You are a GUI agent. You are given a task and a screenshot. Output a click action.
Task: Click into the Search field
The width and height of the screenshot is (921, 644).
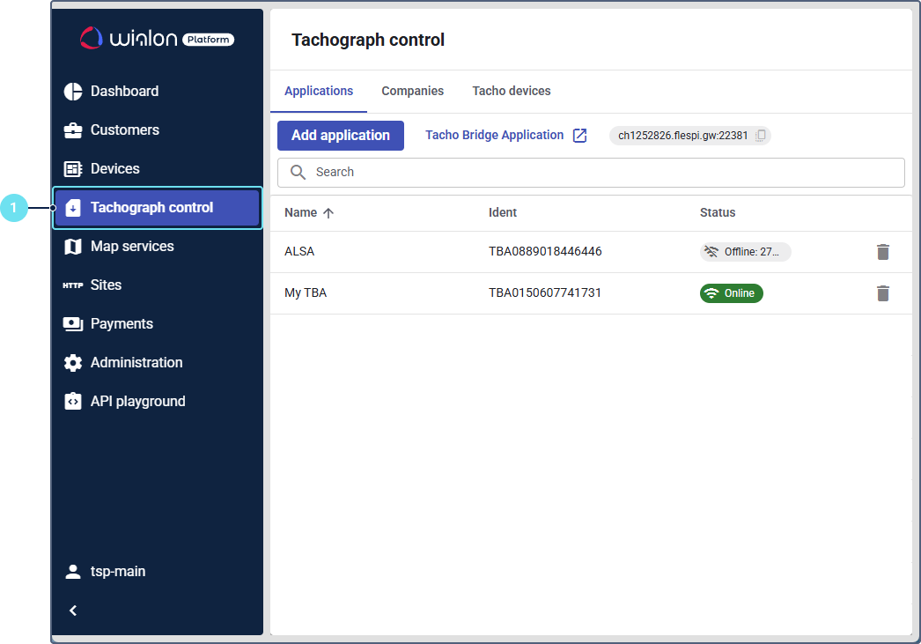pyautogui.click(x=599, y=173)
